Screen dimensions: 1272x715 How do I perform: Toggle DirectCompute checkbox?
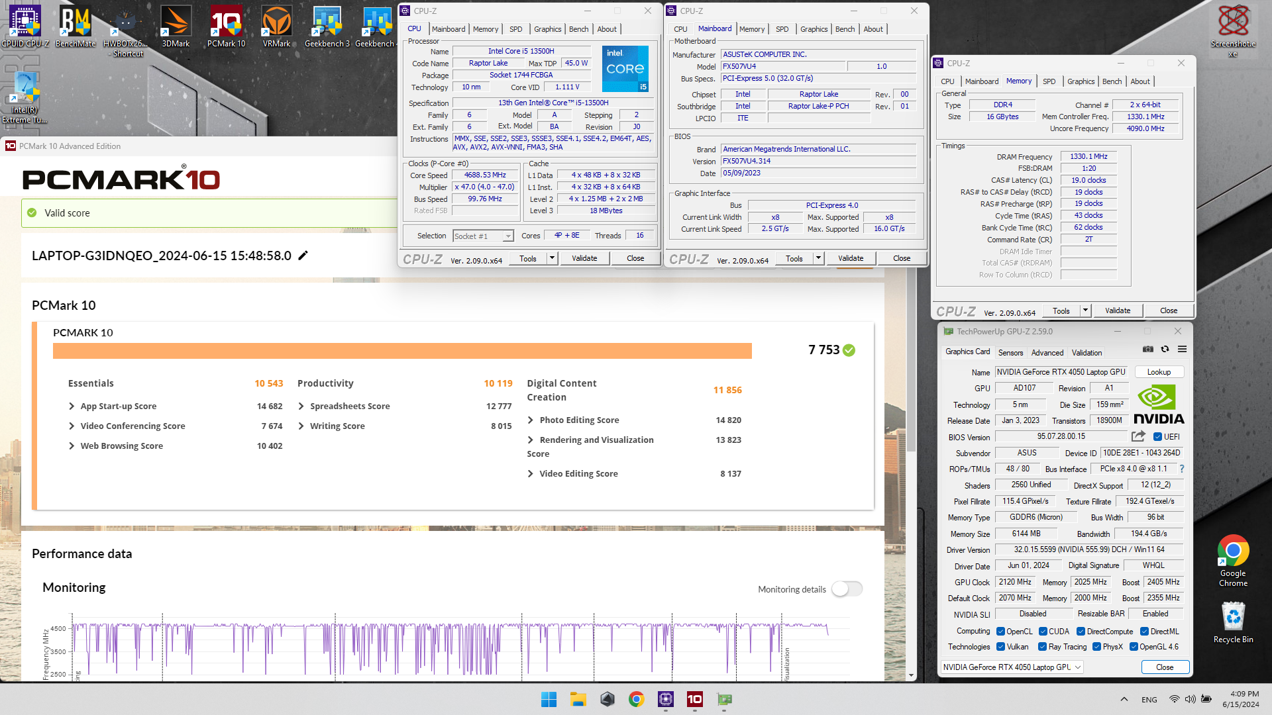point(1081,632)
